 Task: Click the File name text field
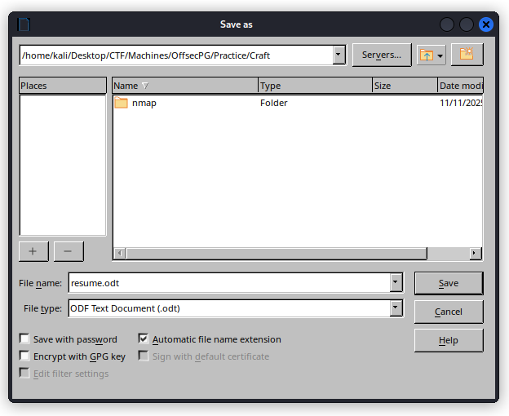(228, 283)
